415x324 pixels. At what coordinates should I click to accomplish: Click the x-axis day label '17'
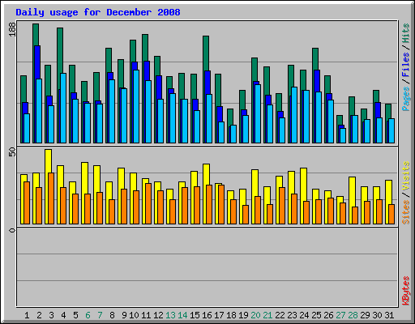point(219,315)
